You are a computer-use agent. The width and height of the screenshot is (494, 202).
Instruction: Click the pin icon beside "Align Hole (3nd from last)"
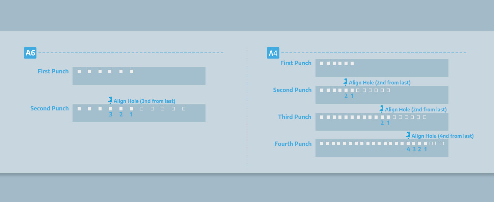[x=110, y=100]
